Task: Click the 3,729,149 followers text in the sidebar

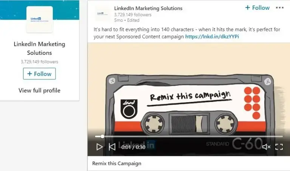Action: coord(39,62)
